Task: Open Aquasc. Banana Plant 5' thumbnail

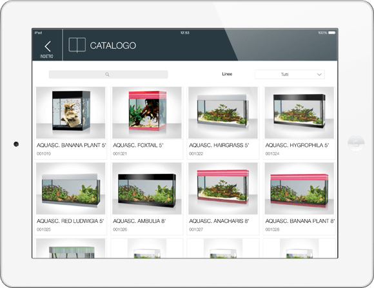Action: coord(70,113)
